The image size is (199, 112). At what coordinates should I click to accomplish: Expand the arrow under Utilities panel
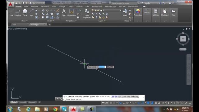tap(156, 21)
